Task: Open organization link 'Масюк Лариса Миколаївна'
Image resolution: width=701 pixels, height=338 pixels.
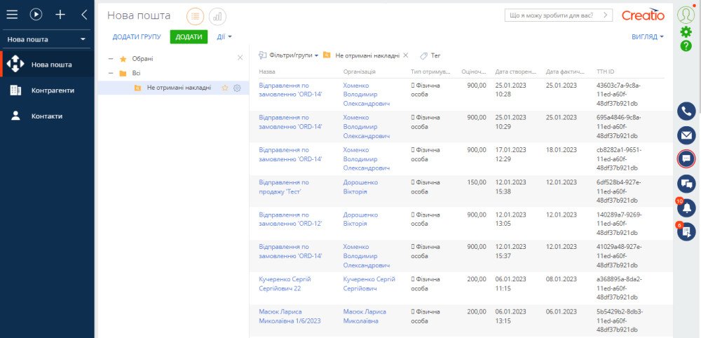Action: [x=365, y=316]
